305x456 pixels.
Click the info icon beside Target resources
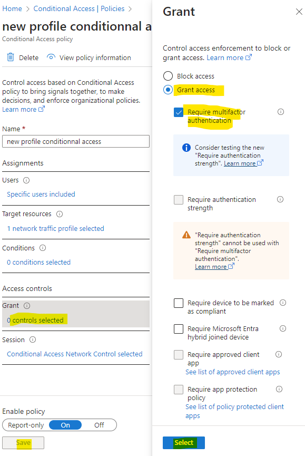59,214
